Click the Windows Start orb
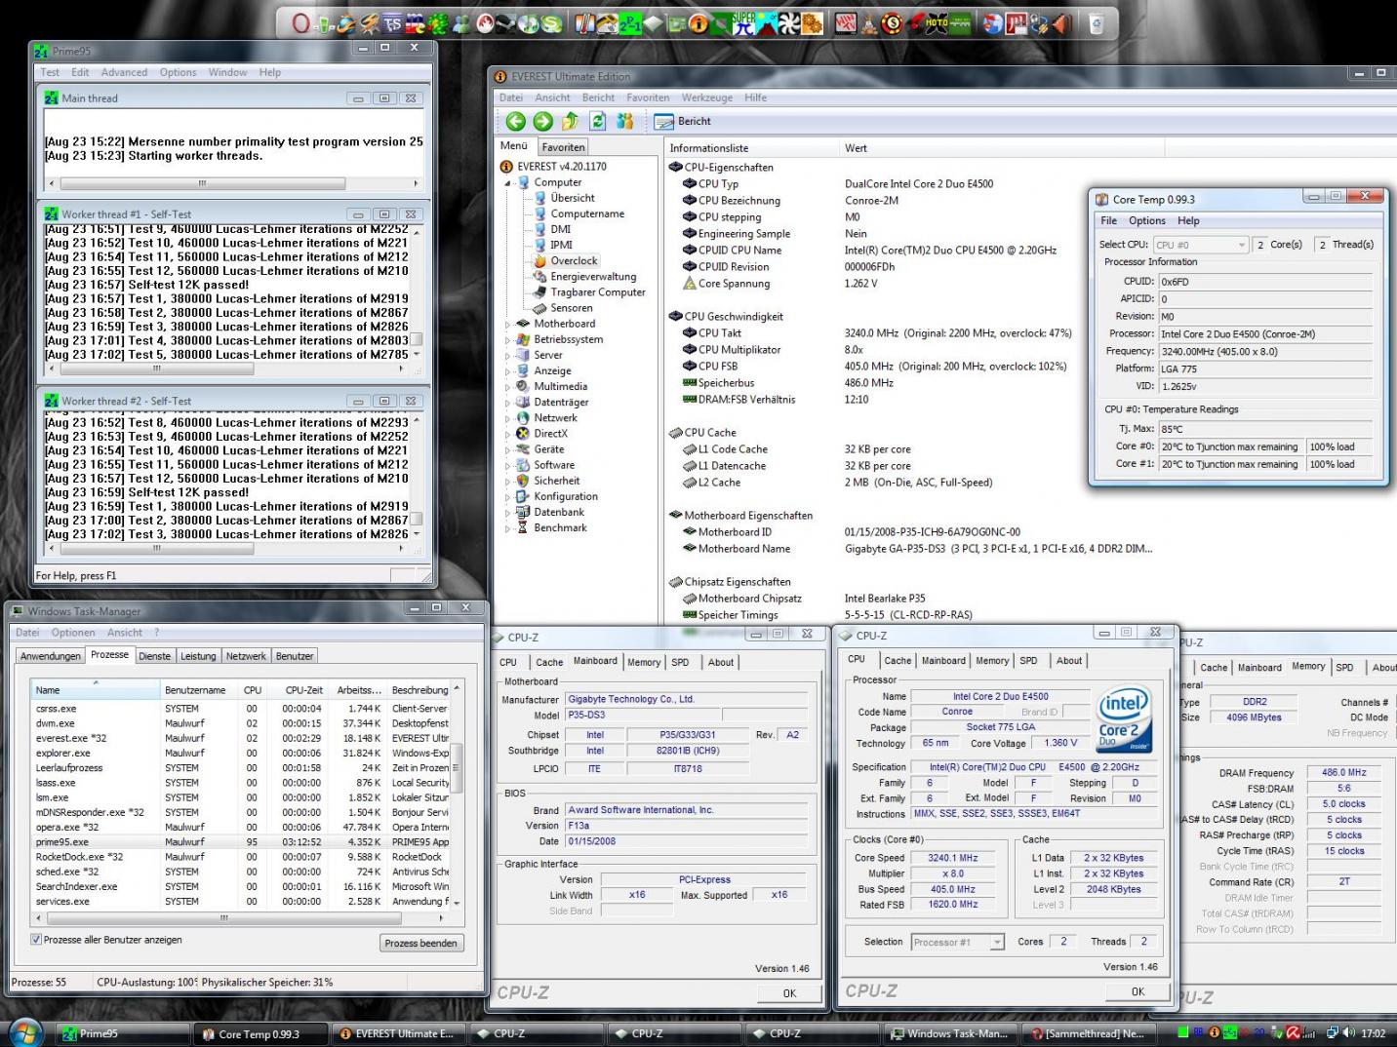Image resolution: width=1397 pixels, height=1047 pixels. pos(24,1032)
